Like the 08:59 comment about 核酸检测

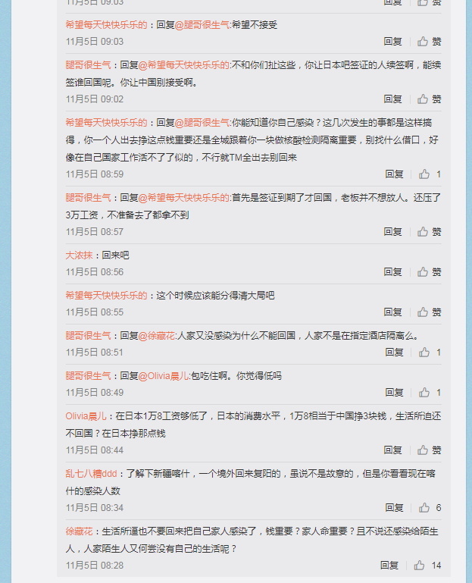pos(430,174)
